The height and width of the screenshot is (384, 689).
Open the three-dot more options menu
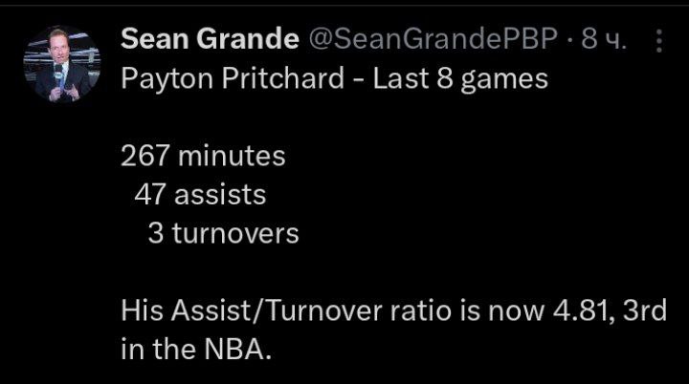click(659, 40)
